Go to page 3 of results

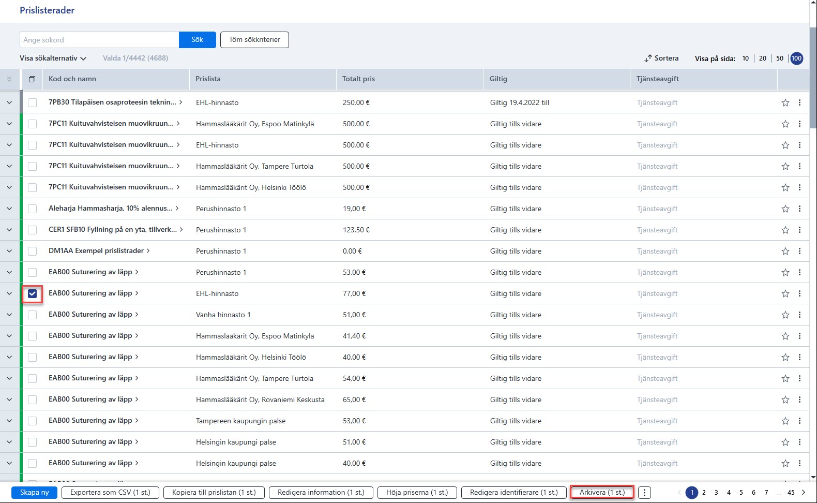(x=716, y=493)
